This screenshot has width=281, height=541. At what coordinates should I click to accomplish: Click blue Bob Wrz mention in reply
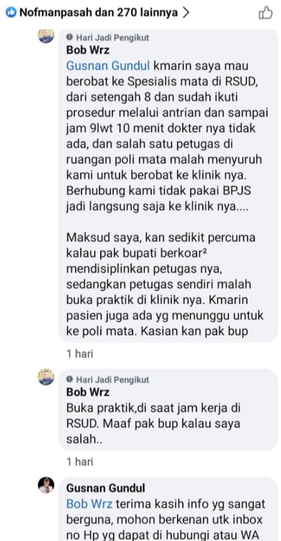tap(89, 504)
